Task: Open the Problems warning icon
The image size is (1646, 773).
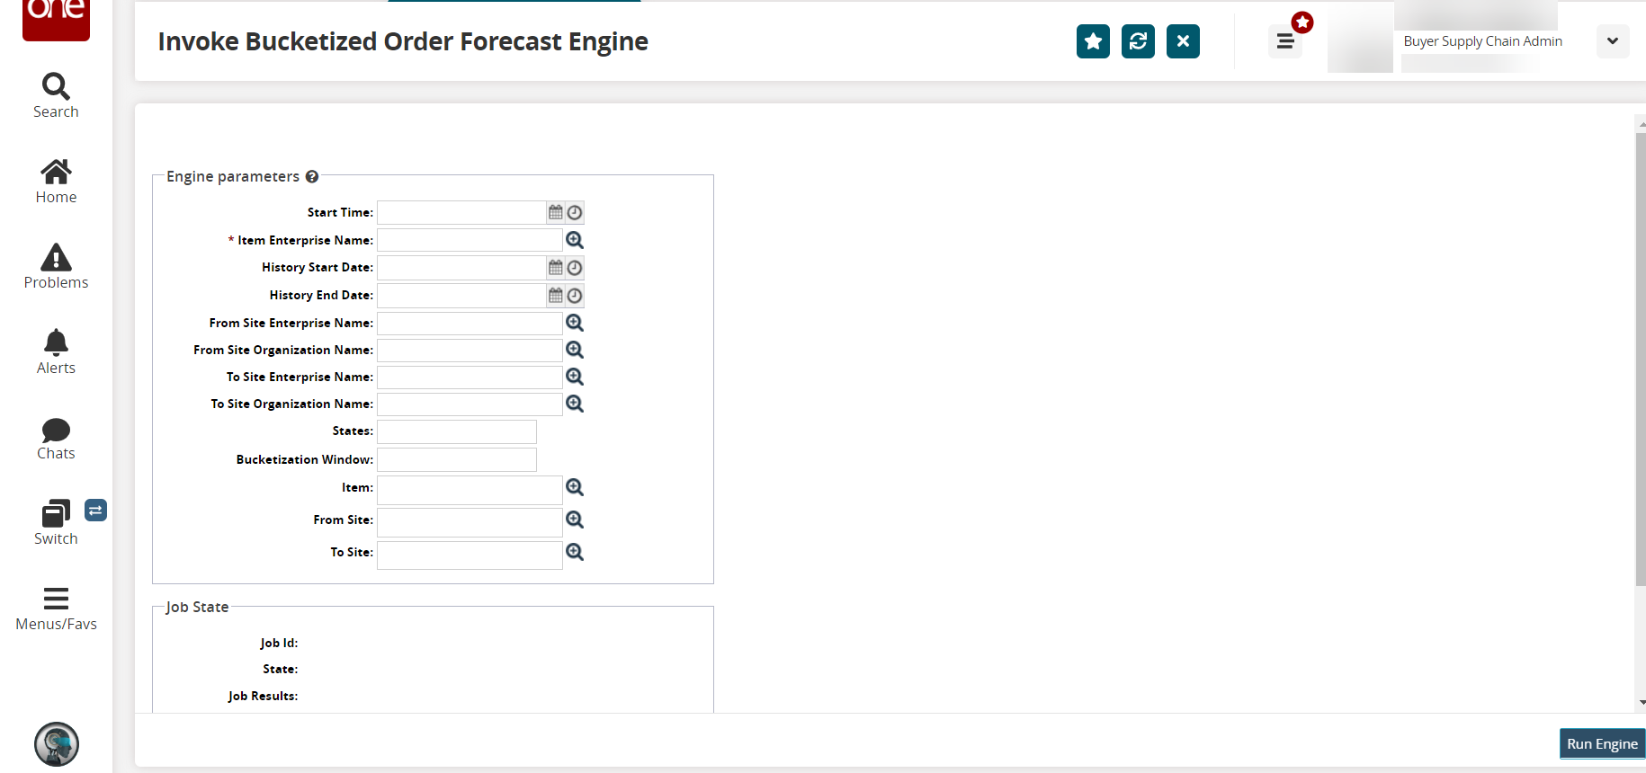Action: pyautogui.click(x=56, y=259)
